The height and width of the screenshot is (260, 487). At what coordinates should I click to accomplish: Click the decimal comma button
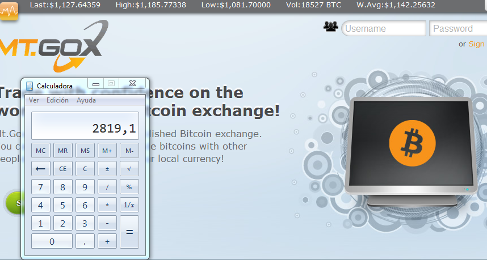click(85, 241)
